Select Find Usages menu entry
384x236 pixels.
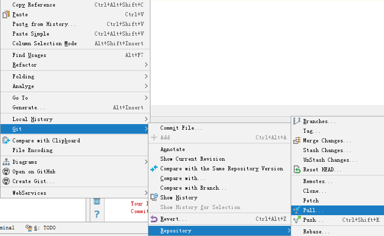pos(29,55)
